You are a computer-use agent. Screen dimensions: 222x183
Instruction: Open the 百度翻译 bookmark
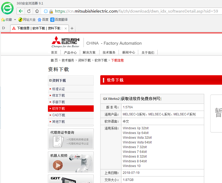coord(59,20)
